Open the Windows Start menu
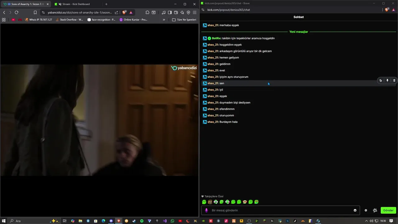398x224 pixels. click(x=4, y=221)
